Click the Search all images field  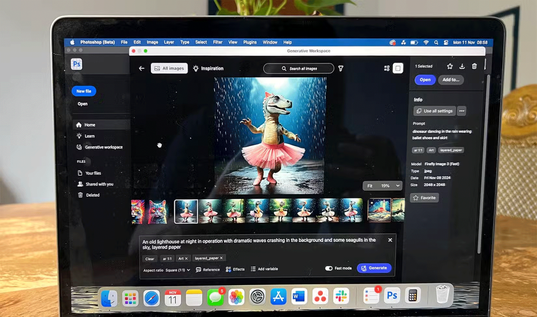click(299, 69)
